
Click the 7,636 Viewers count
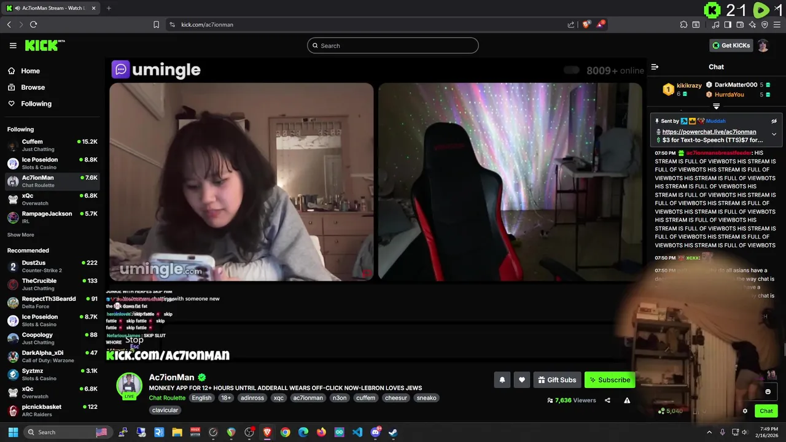(572, 400)
